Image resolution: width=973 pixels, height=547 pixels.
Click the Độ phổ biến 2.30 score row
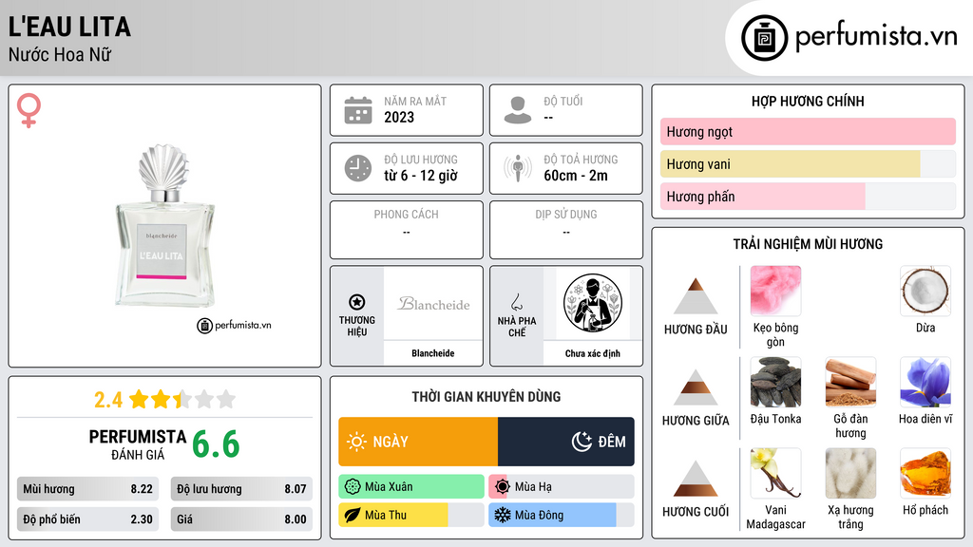coord(87,519)
